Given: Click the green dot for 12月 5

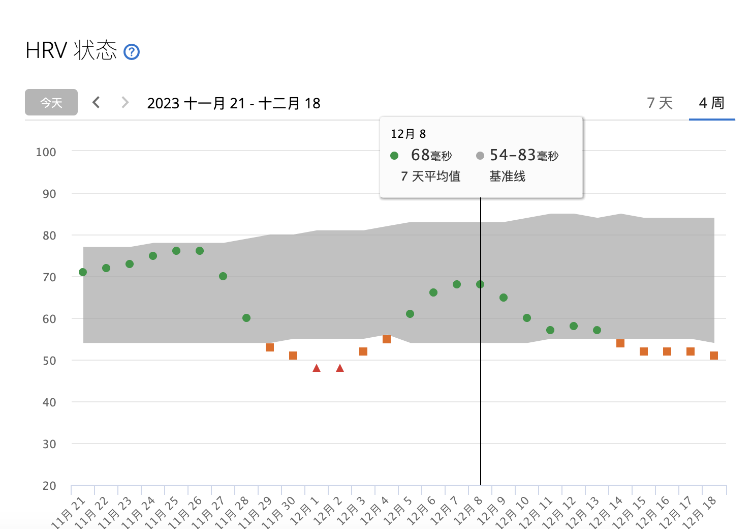Looking at the screenshot, I should pyautogui.click(x=410, y=314).
